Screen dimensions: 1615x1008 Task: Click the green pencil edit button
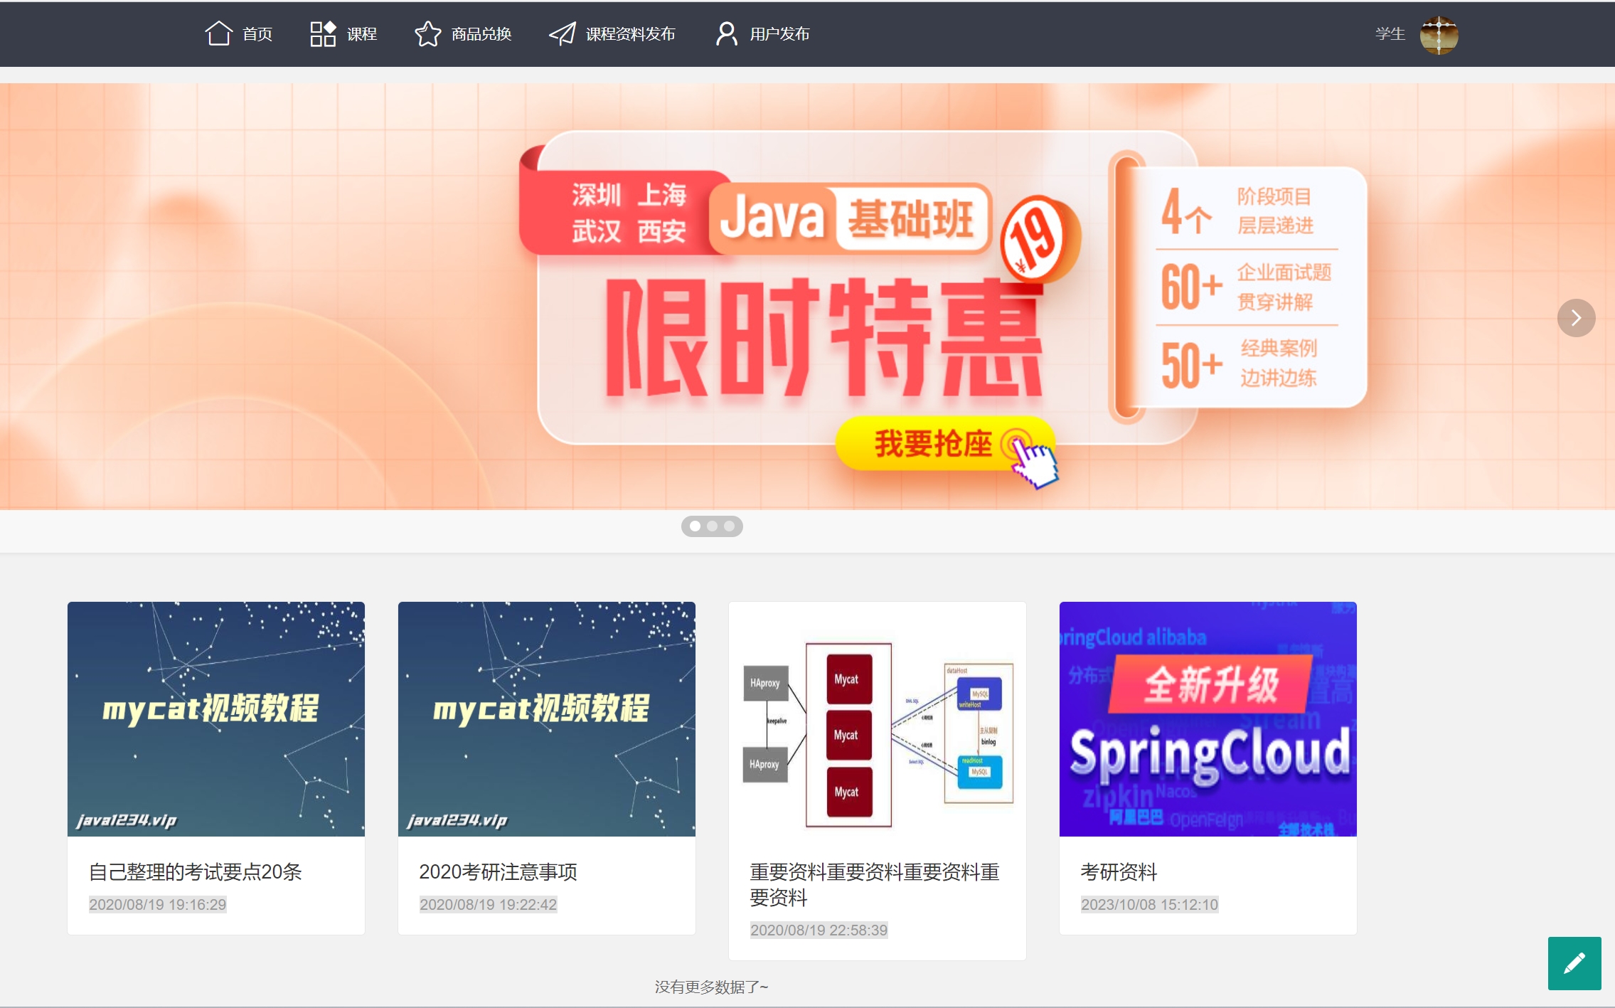[x=1574, y=963]
